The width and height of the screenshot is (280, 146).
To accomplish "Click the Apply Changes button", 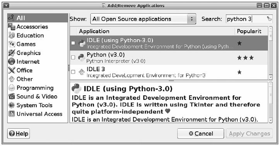I will pyautogui.click(x=249, y=134).
